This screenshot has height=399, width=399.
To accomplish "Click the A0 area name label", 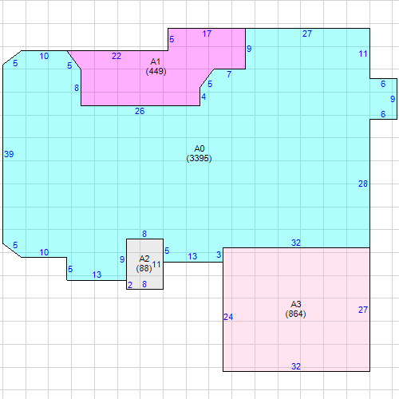I will (x=199, y=148).
